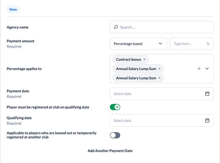Click the percent symbol in amount field
The image size is (220, 163).
coord(208,44)
